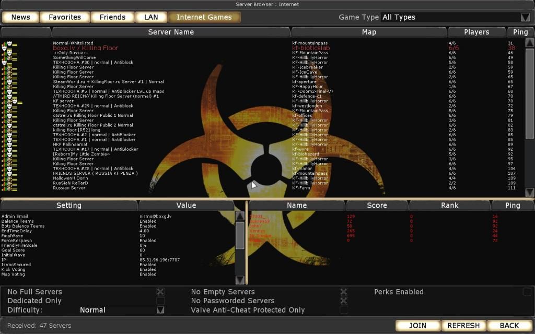The width and height of the screenshot is (535, 334).
Task: Click the server list scroll up arrow
Action: tap(530, 43)
